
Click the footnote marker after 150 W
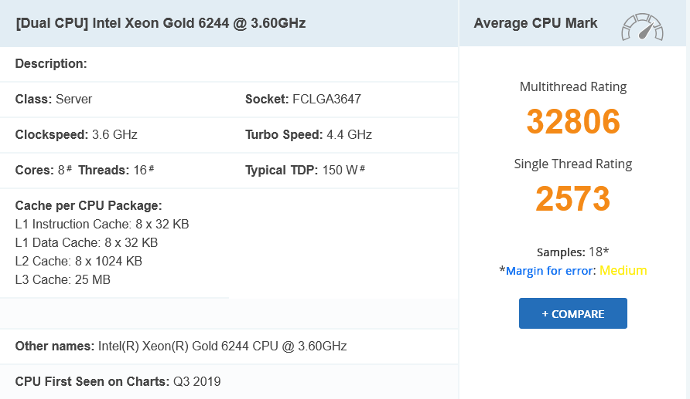[363, 168]
